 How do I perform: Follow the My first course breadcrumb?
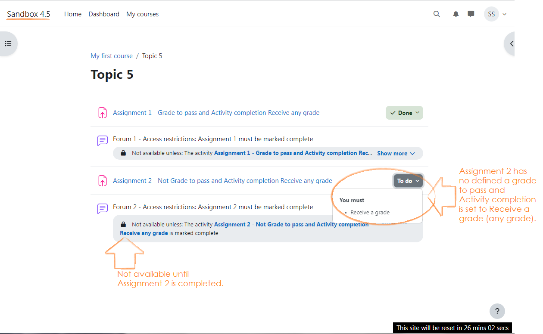coord(112,56)
